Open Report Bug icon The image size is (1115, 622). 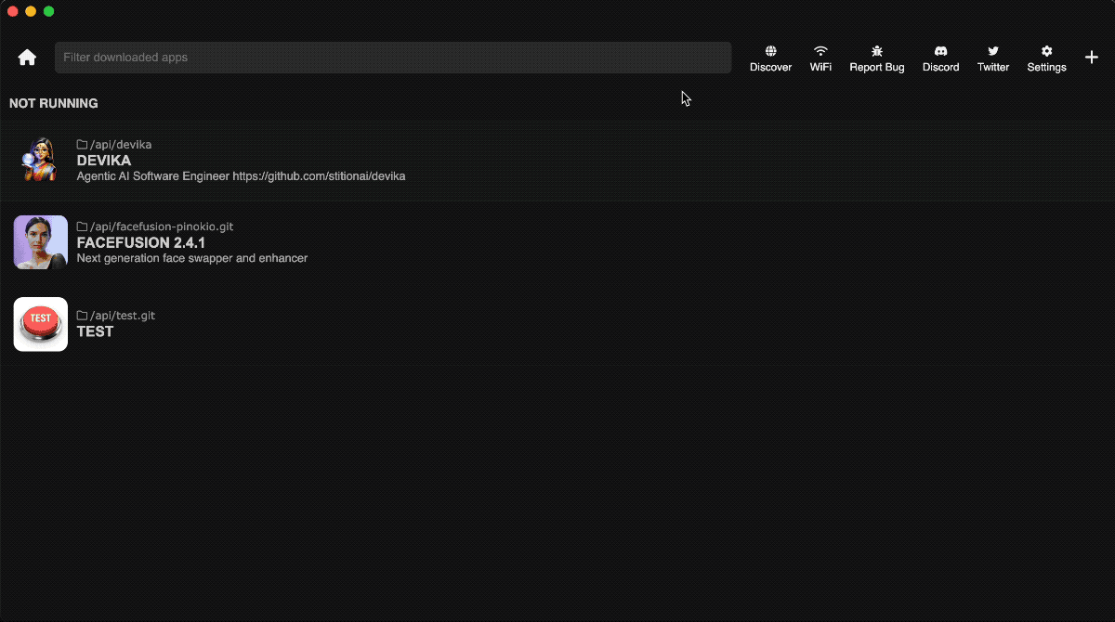coord(876,51)
